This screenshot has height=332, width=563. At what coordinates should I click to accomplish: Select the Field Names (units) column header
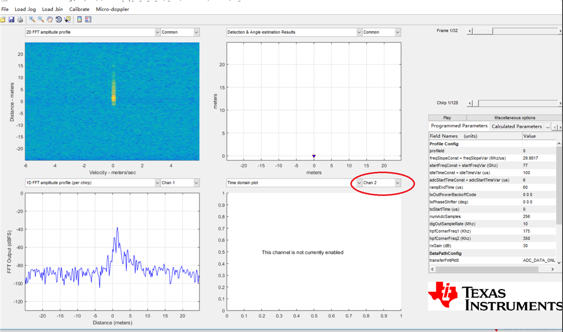[x=475, y=136]
